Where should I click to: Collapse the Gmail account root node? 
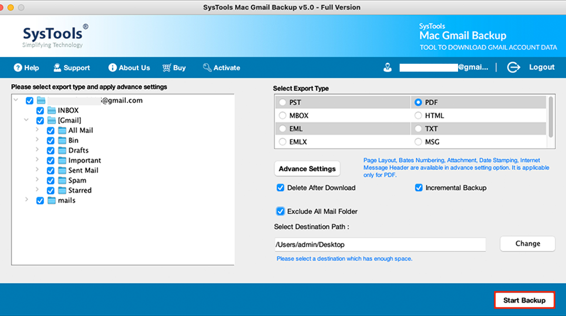[x=16, y=100]
